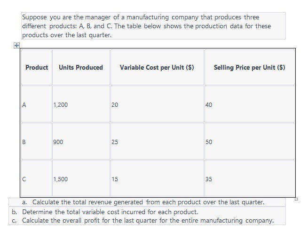Image resolution: width=308 pixels, height=232 pixels.
Task: Click the cell showing 1,500 units
Action: click(81, 178)
